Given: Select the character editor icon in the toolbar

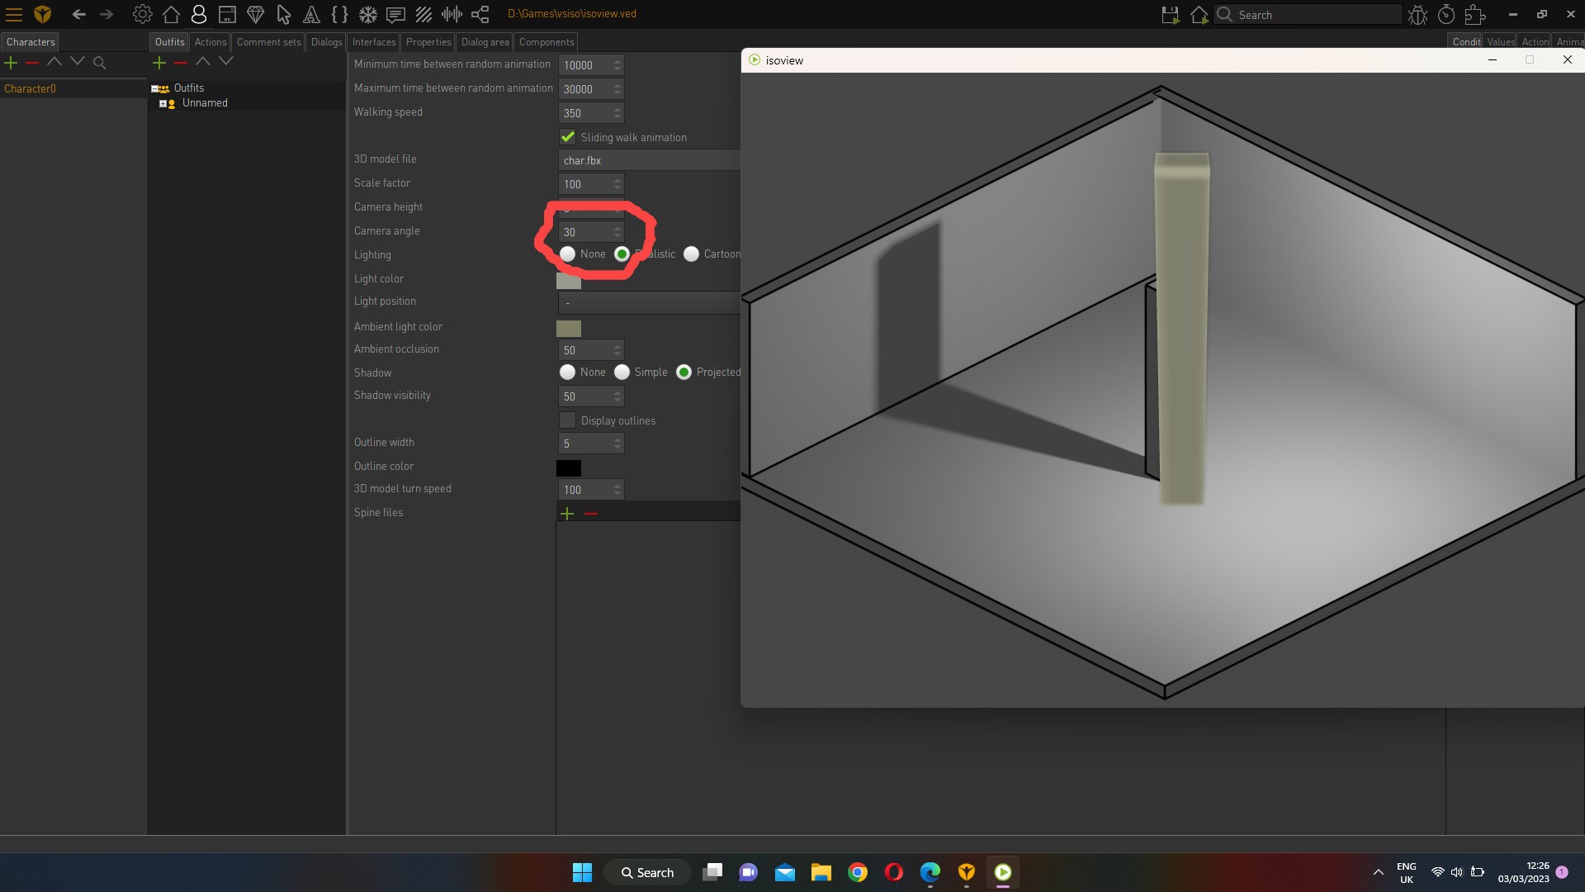Looking at the screenshot, I should point(198,14).
